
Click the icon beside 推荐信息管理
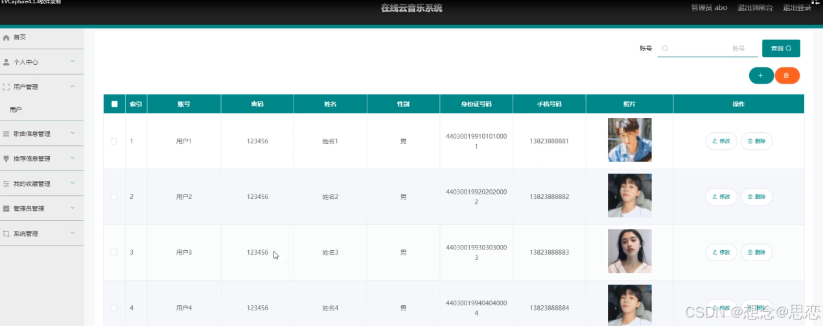pos(6,159)
